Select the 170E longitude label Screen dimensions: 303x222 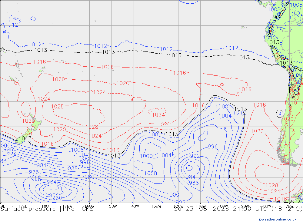pos(23,206)
